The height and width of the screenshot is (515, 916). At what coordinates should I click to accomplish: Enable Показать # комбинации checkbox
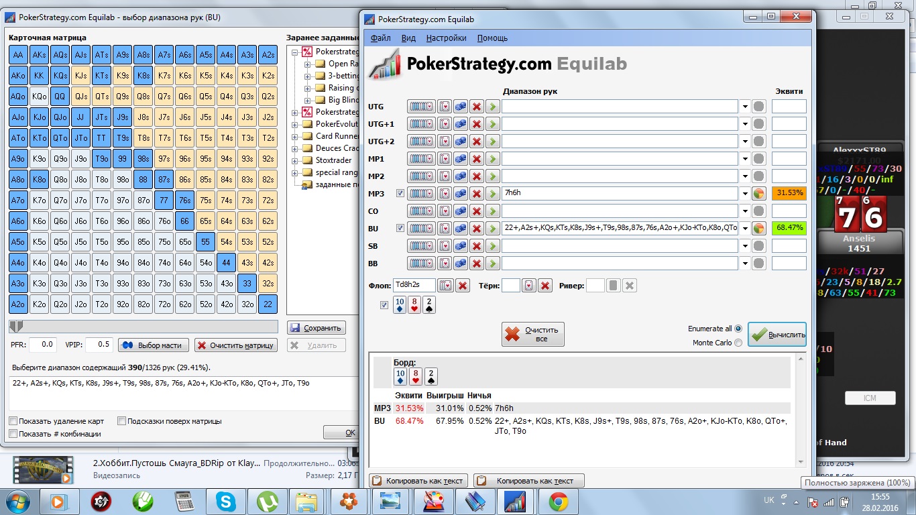tap(13, 434)
